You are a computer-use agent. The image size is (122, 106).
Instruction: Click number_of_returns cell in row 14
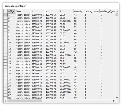click(x=107, y=55)
